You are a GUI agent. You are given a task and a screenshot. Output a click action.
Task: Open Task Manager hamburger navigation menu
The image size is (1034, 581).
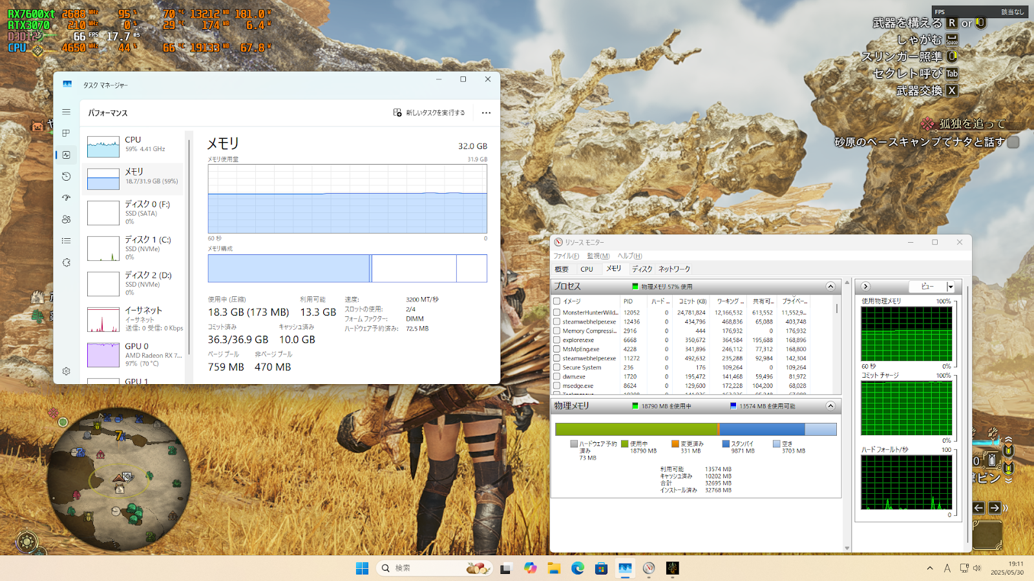click(66, 112)
